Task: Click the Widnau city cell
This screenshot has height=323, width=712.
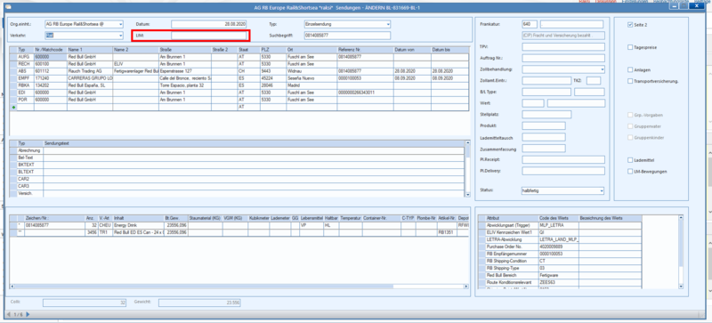Action: pyautogui.click(x=311, y=71)
